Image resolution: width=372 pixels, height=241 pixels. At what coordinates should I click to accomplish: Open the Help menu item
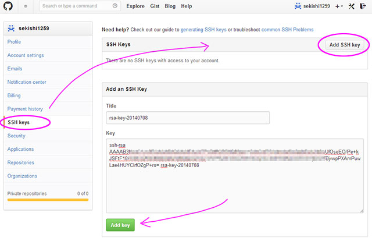pyautogui.click(x=187, y=6)
